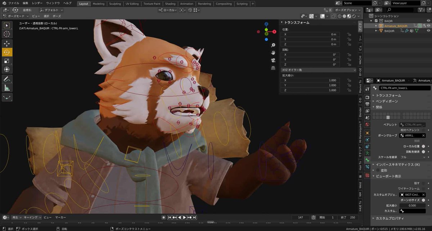The image size is (432, 231).
Task: Open the ポーズモード mode dropdown
Action: pyautogui.click(x=15, y=16)
